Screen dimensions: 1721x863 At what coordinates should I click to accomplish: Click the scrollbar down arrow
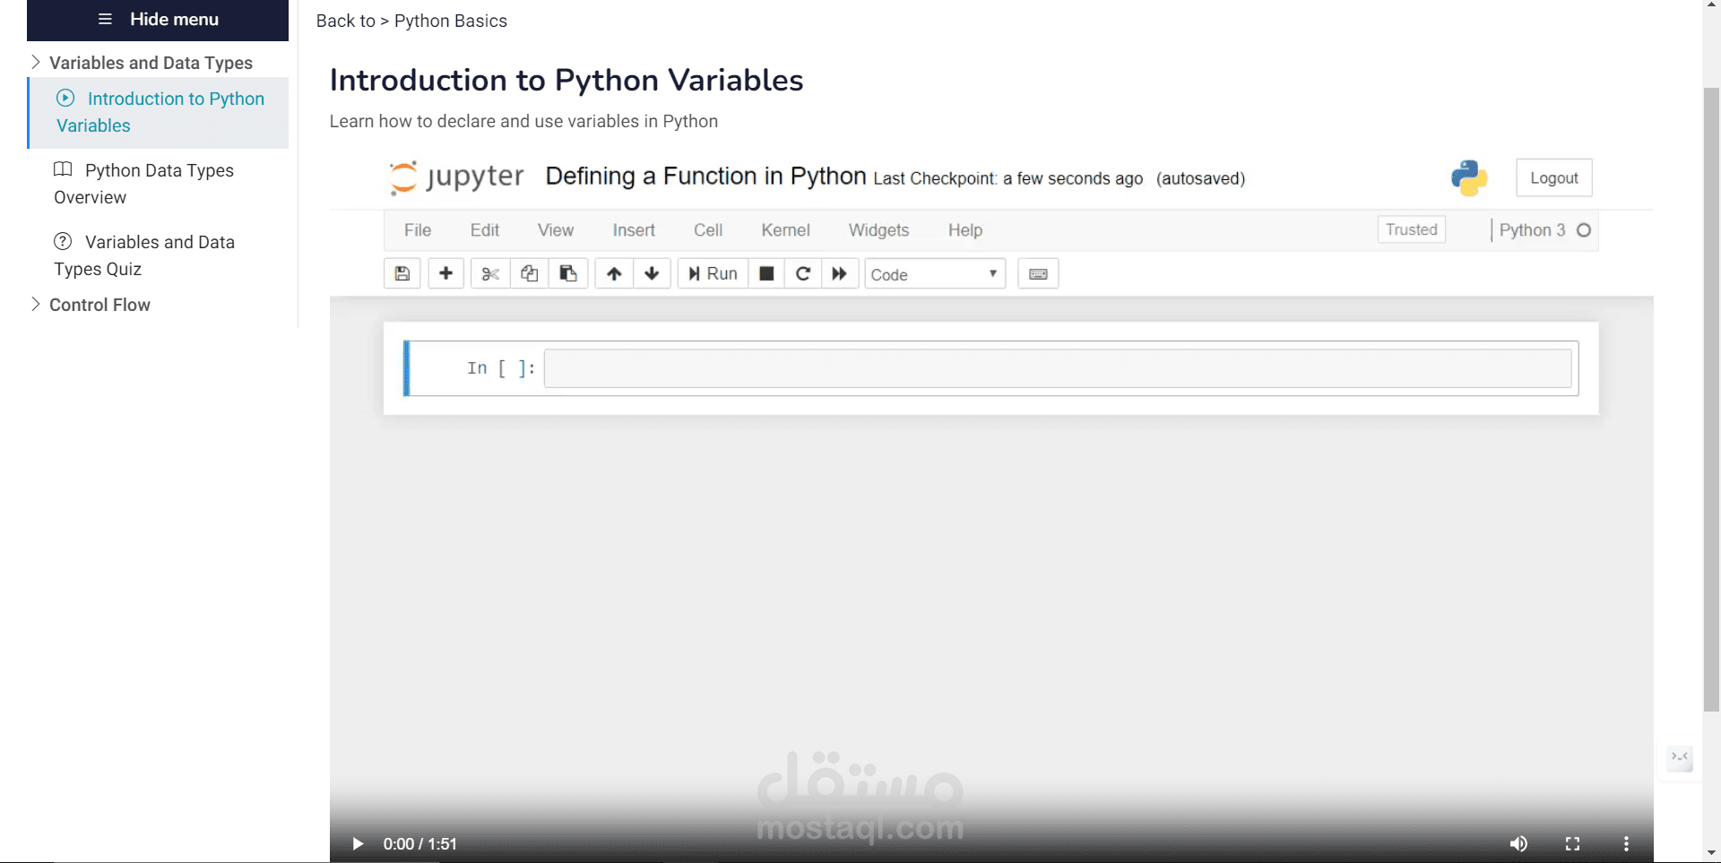click(x=1711, y=854)
